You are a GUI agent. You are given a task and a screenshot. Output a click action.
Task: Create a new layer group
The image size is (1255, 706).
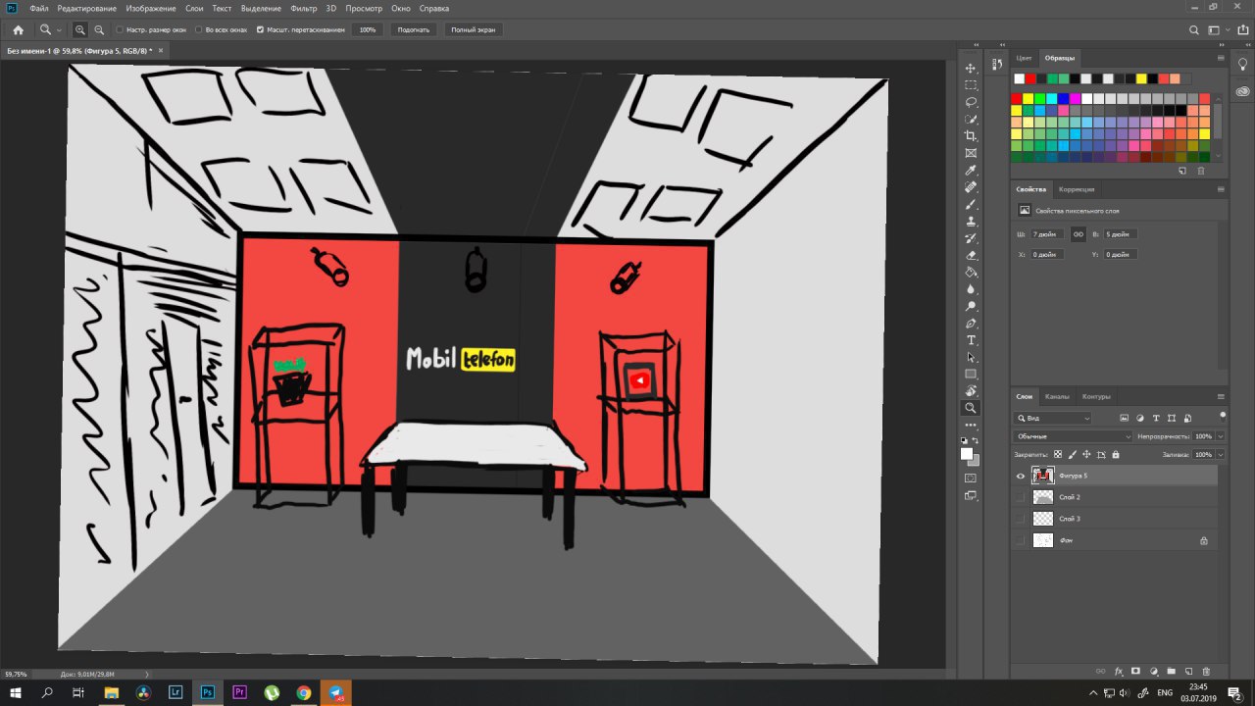[x=1171, y=672]
